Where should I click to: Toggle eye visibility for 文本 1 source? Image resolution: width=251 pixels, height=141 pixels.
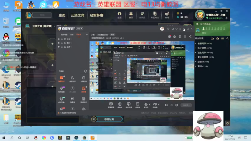point(59,39)
